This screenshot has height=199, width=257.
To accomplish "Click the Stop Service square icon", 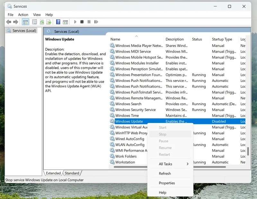I will 82,22.
